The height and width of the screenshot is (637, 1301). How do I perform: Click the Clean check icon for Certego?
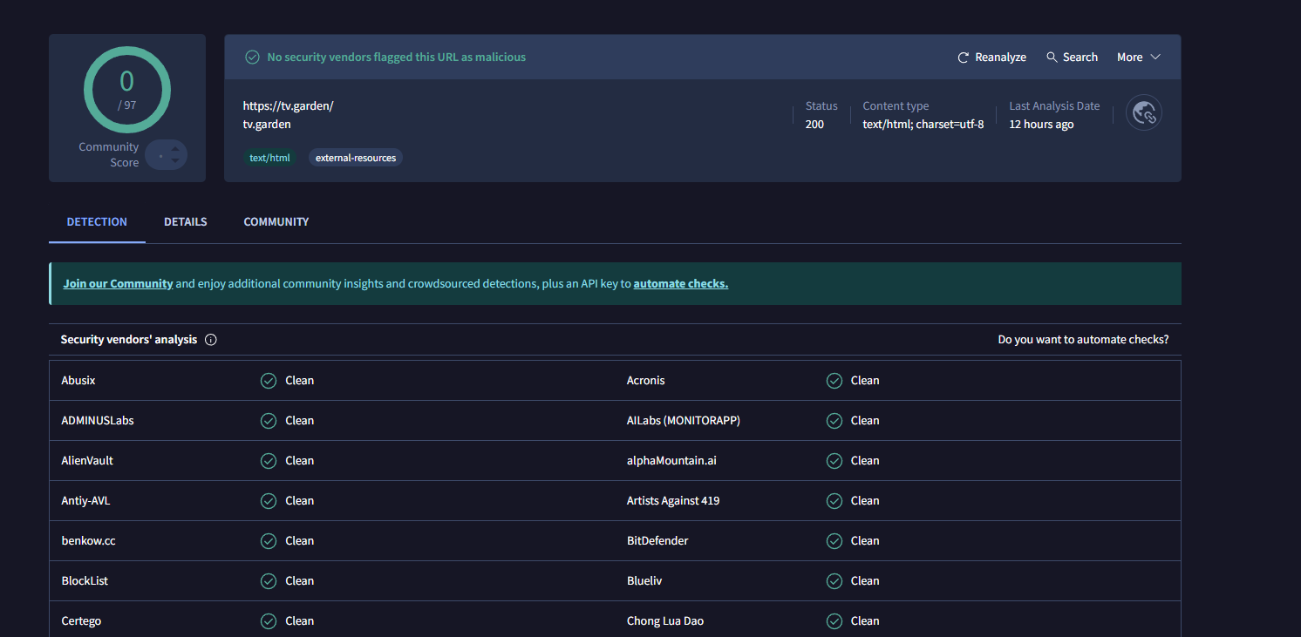[x=269, y=621]
